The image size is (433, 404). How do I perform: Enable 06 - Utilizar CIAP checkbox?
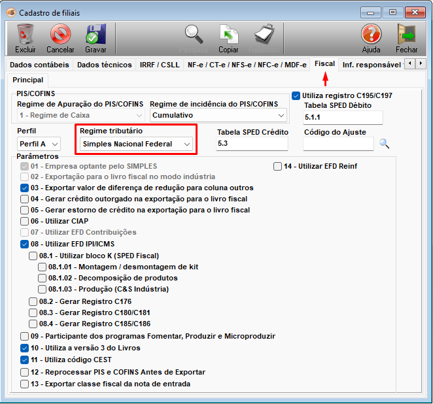click(x=25, y=221)
